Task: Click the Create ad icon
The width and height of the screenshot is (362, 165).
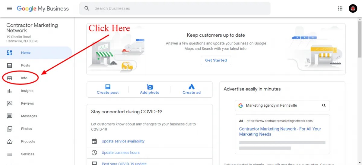Action: 192,87
